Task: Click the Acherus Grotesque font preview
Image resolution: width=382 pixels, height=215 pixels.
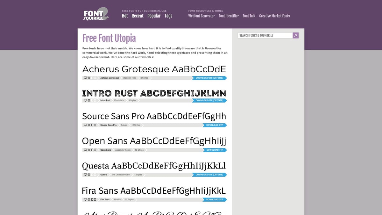Action: pos(154,69)
